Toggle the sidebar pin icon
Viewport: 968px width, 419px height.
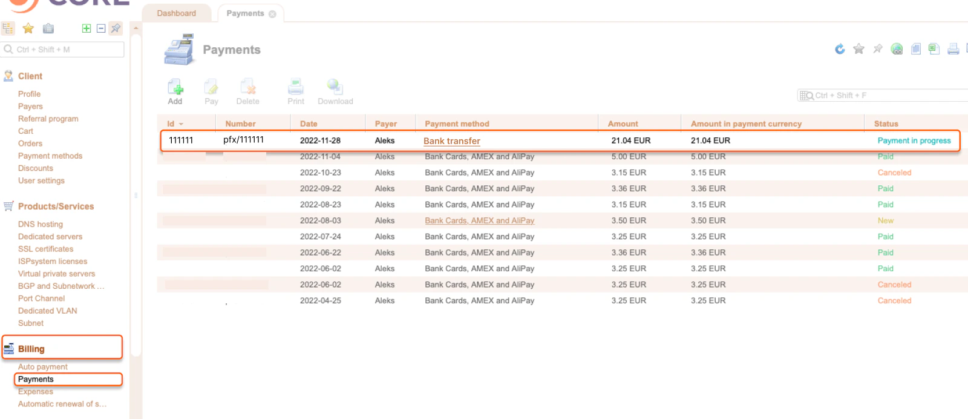click(116, 28)
